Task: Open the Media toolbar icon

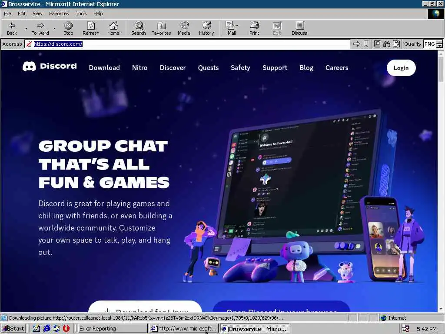Action: (184, 25)
